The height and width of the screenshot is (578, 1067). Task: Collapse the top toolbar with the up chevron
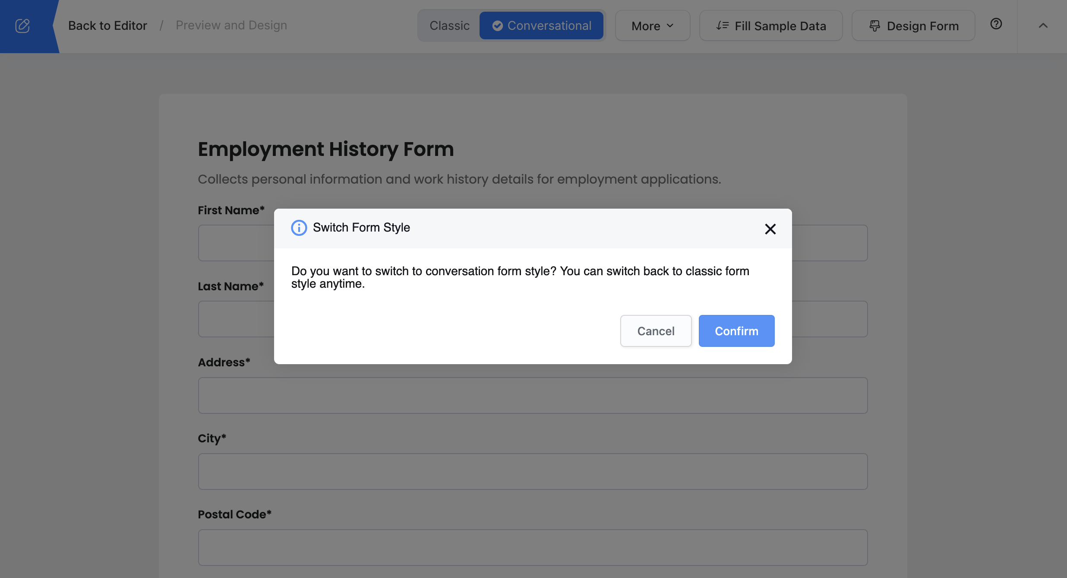[1043, 26]
